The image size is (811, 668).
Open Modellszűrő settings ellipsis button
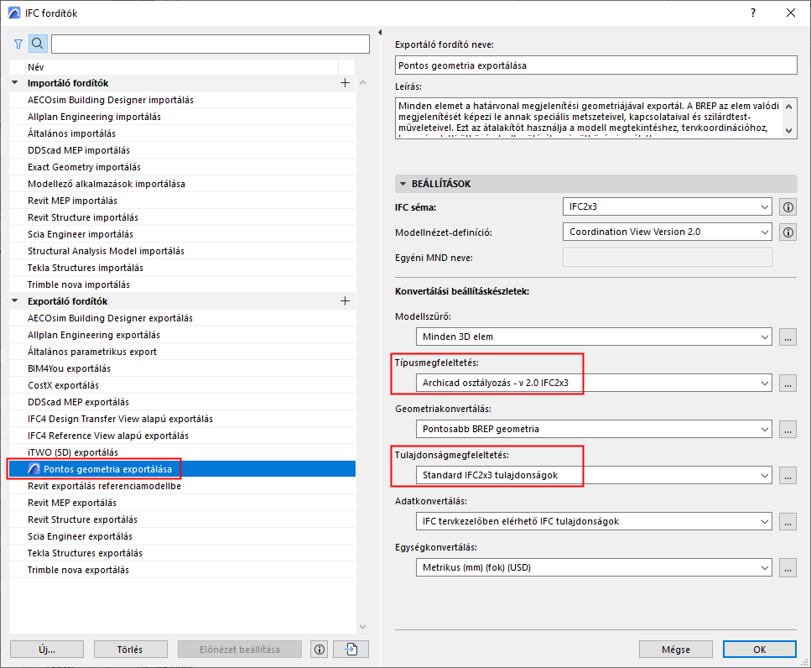[x=788, y=337]
